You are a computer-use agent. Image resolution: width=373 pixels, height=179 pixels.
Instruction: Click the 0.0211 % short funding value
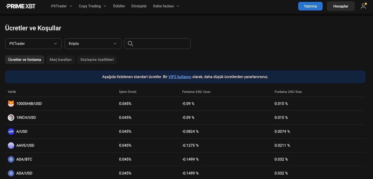282,145
